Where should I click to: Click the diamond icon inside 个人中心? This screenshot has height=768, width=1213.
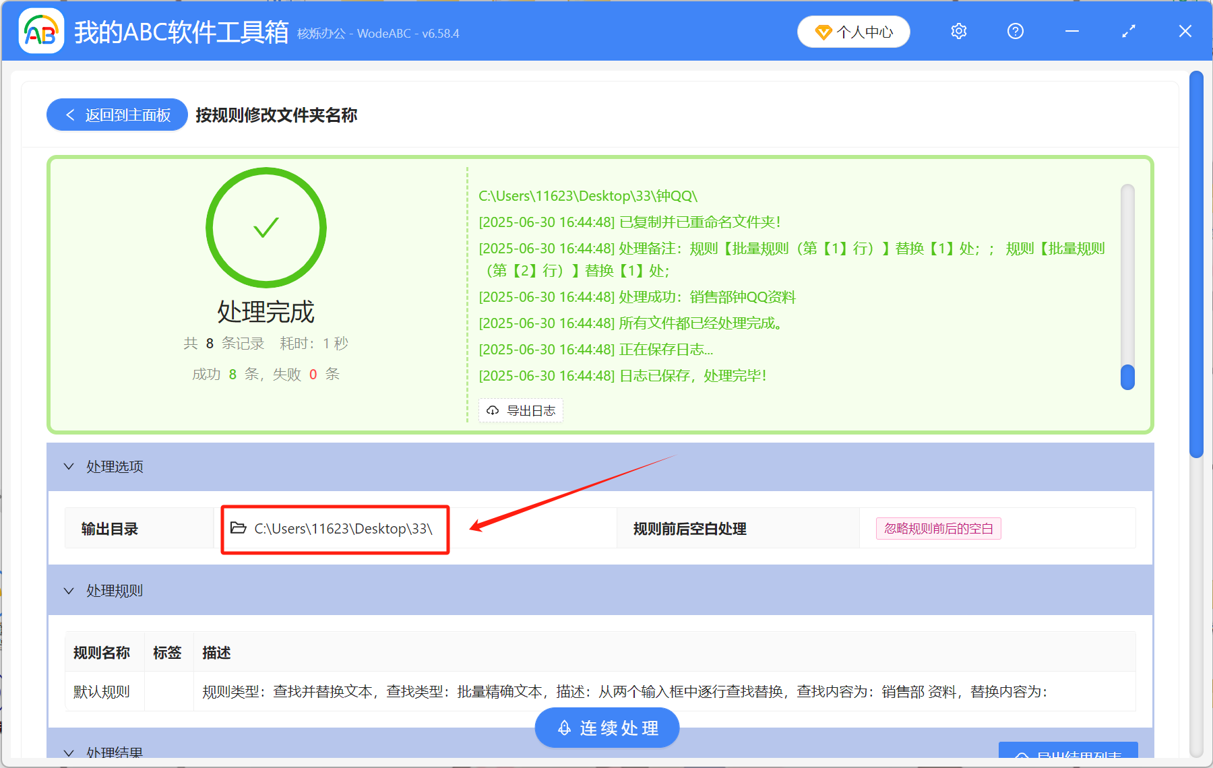823,32
